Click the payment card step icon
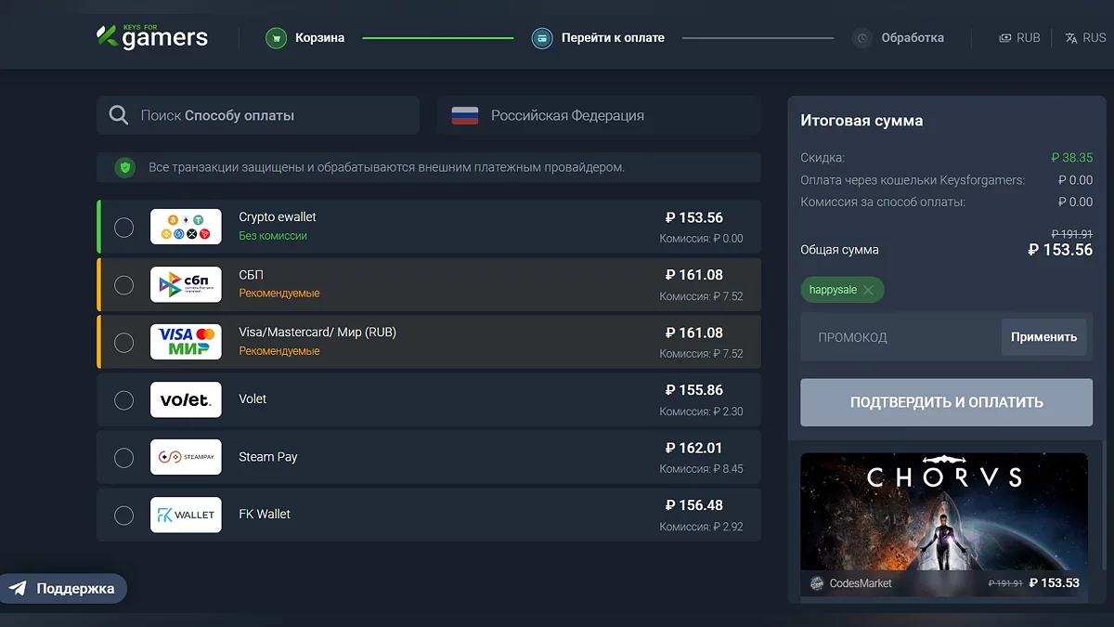The width and height of the screenshot is (1114, 627). (542, 38)
